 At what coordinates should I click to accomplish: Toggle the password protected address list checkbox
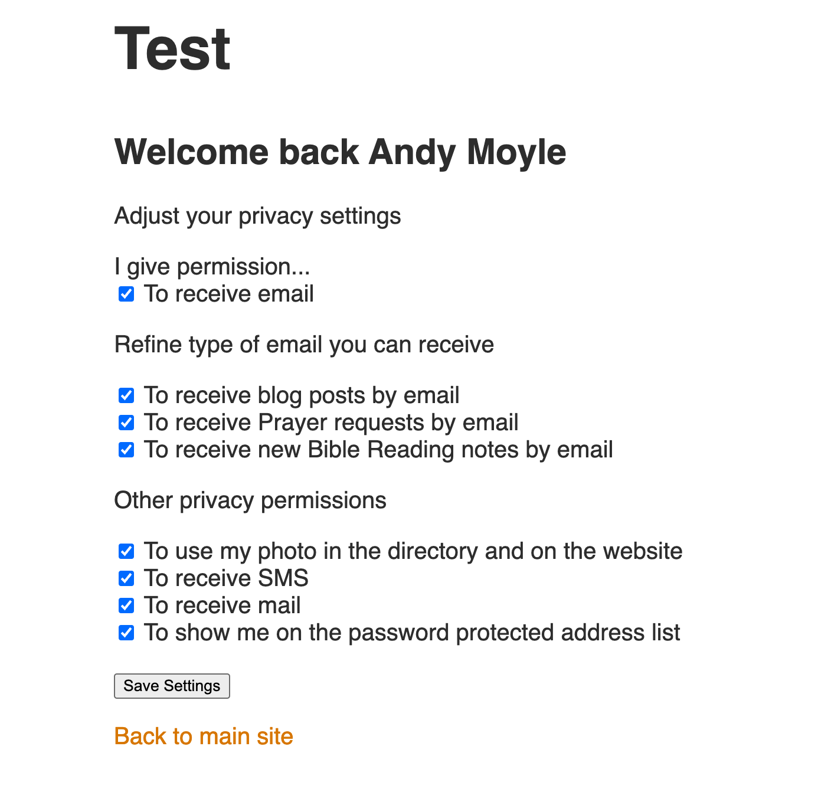tap(126, 633)
